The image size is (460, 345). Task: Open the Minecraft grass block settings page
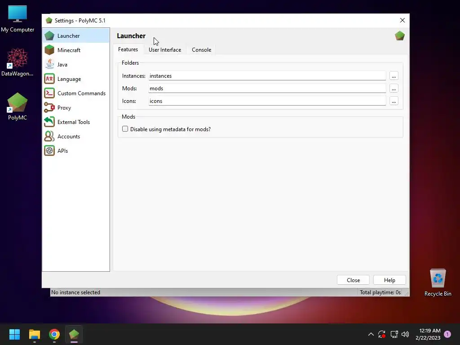[49, 50]
